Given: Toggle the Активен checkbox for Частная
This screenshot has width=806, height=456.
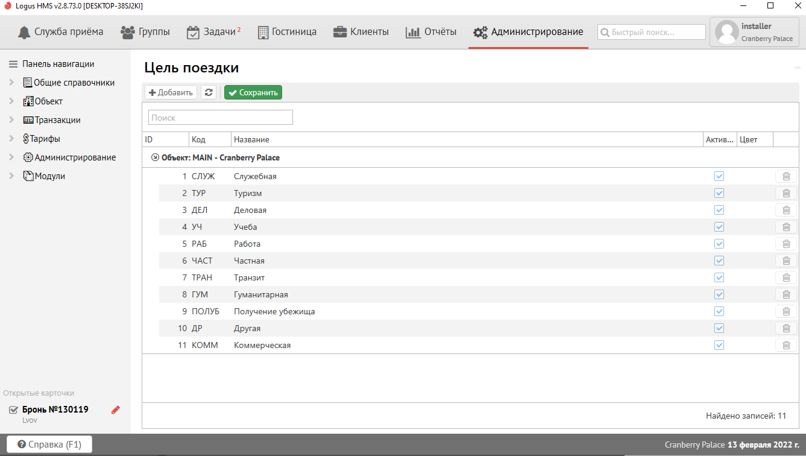Looking at the screenshot, I should coord(719,261).
